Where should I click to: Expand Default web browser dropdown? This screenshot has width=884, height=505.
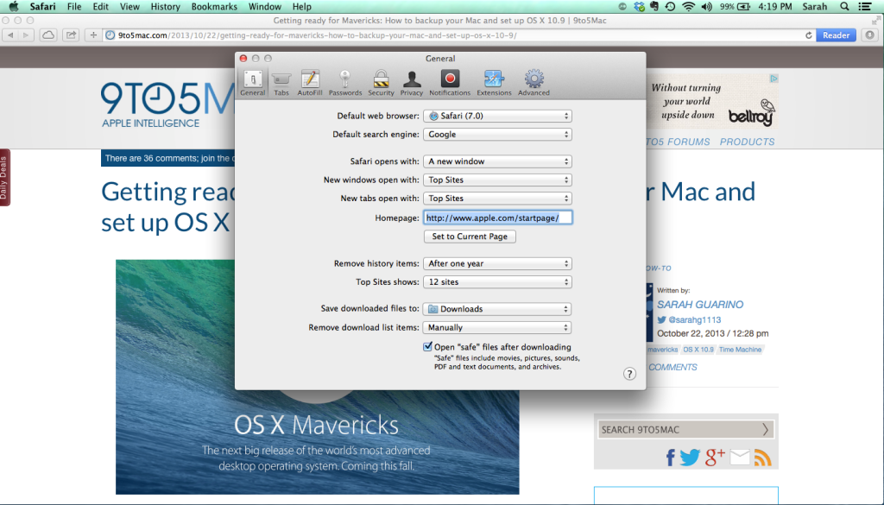tap(497, 116)
